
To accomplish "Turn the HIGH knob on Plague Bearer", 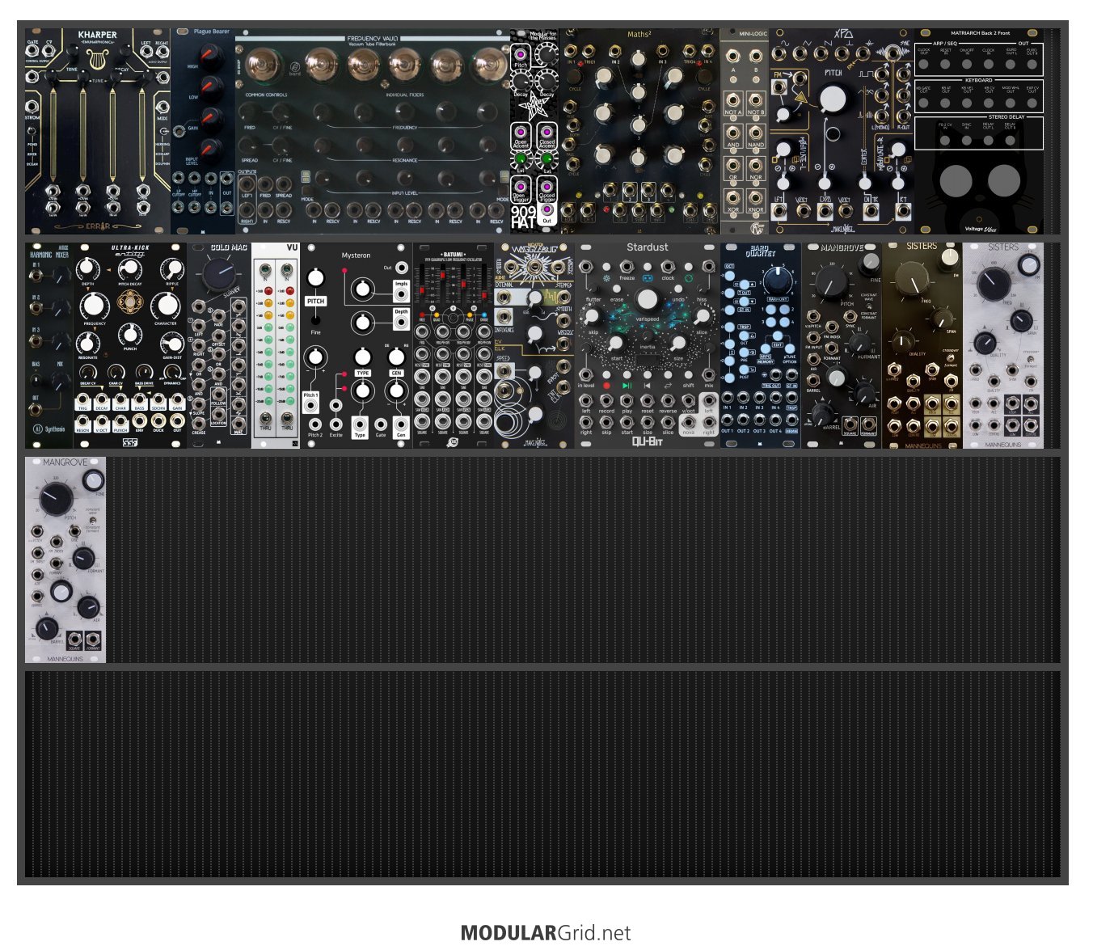I will 210,55.
